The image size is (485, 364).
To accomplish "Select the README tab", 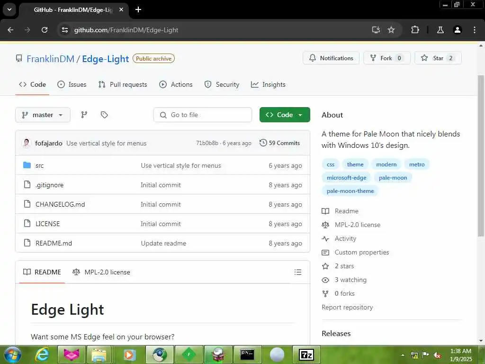I will click(x=42, y=272).
